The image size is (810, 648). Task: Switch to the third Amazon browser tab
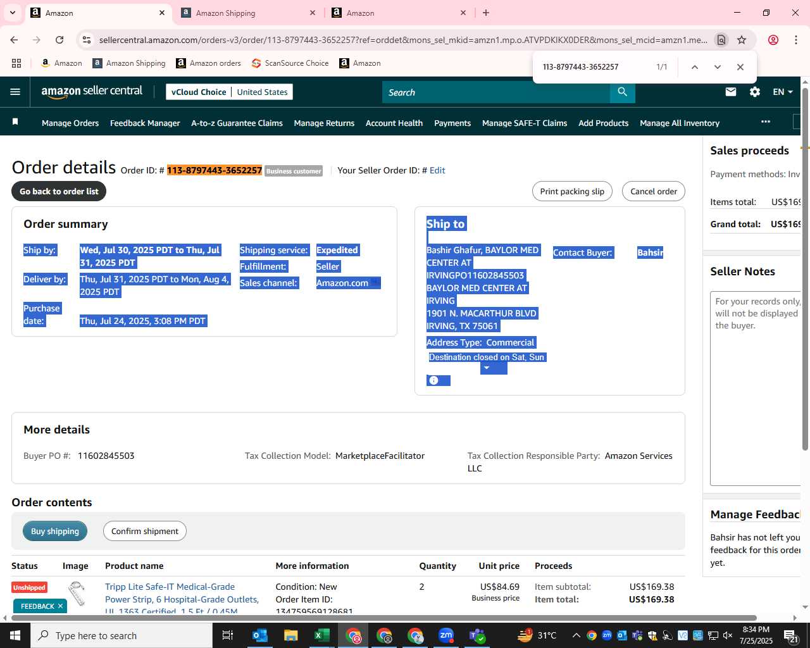[399, 13]
